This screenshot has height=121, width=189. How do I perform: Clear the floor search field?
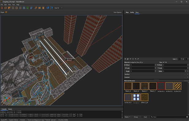[x=187, y=117]
